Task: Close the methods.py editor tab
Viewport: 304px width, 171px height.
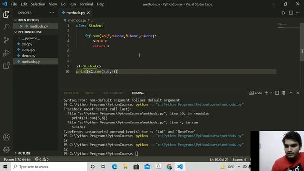Action: [88, 13]
